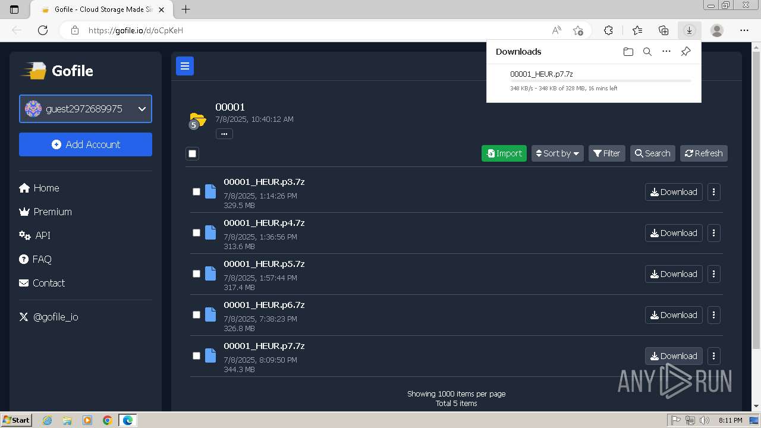Open browser Extensions icon
The width and height of the screenshot is (761, 428).
[x=608, y=30]
